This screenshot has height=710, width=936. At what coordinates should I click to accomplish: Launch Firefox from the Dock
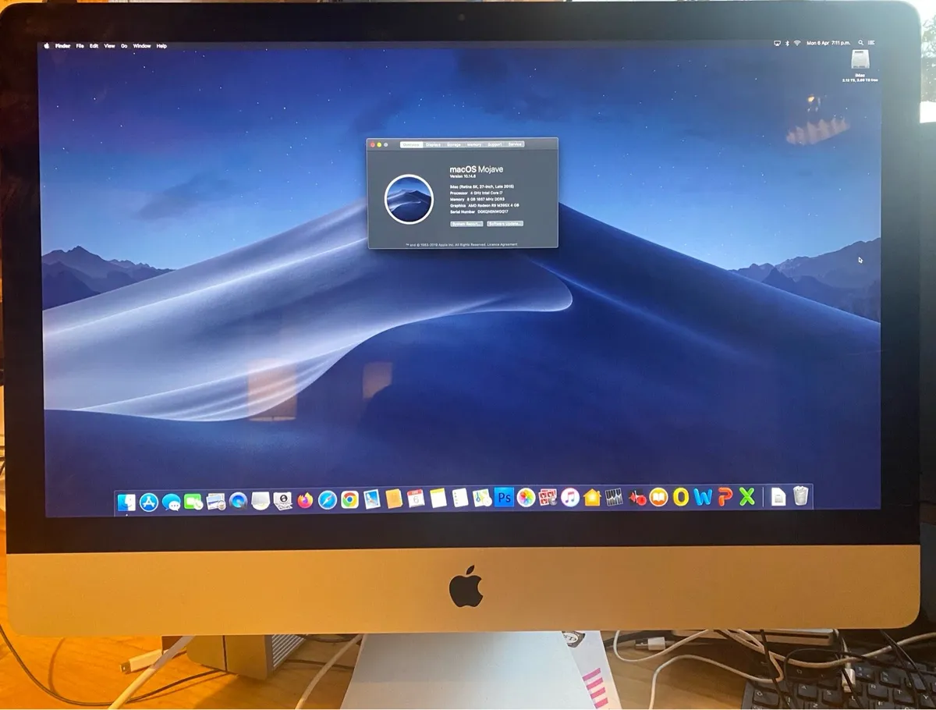pos(304,499)
